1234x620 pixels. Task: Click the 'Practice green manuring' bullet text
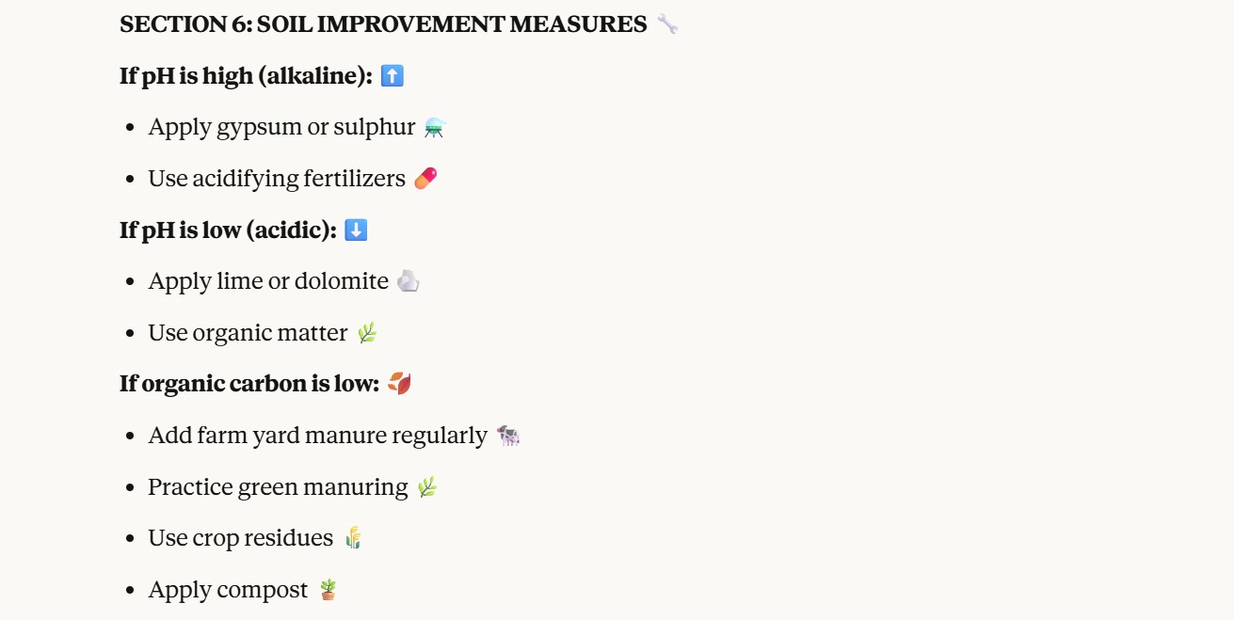coord(278,487)
